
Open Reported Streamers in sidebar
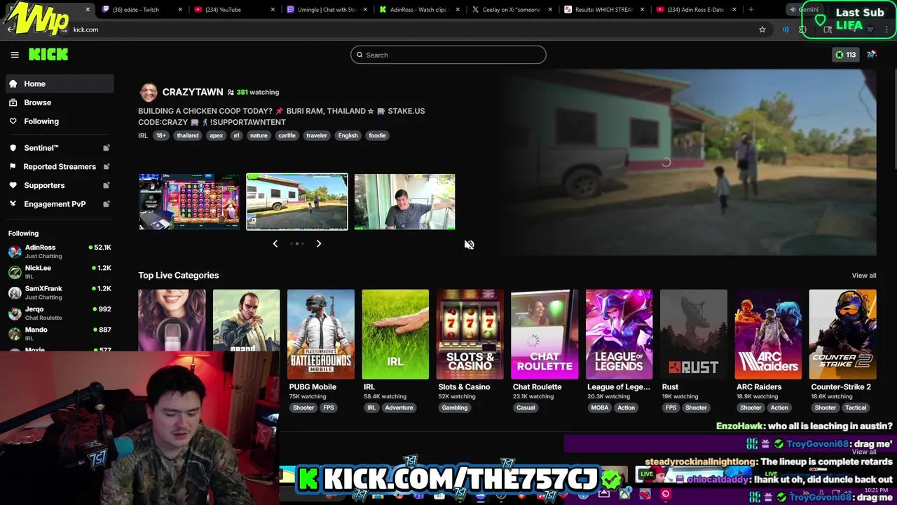tap(60, 167)
